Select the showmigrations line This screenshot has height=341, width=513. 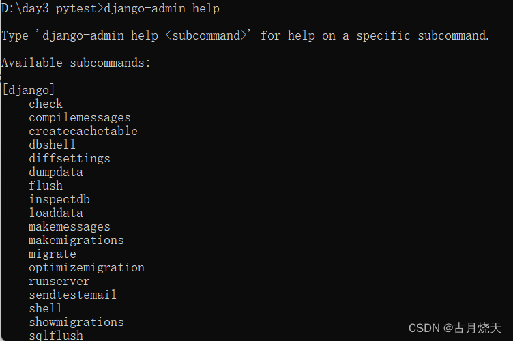(76, 322)
